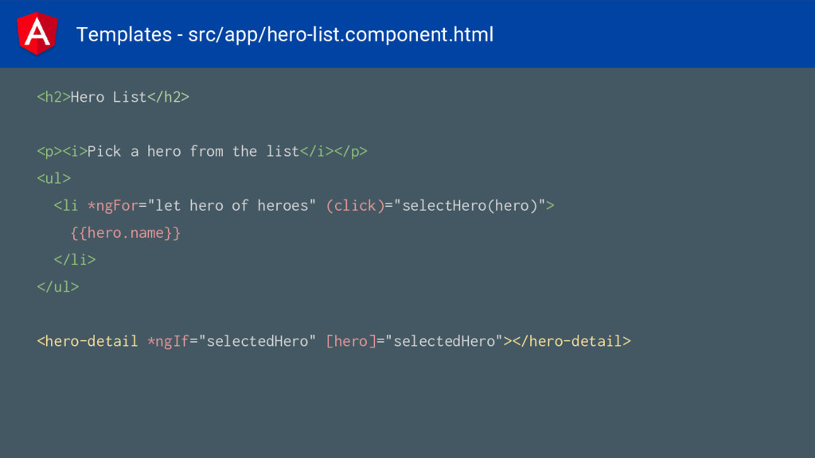
Task: Click the closing li tag
Action: [75, 260]
